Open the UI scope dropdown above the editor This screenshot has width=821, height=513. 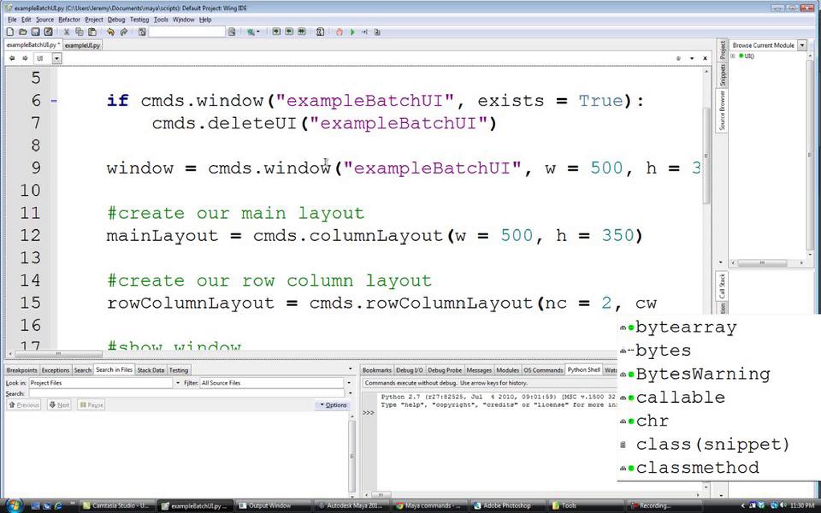57,58
